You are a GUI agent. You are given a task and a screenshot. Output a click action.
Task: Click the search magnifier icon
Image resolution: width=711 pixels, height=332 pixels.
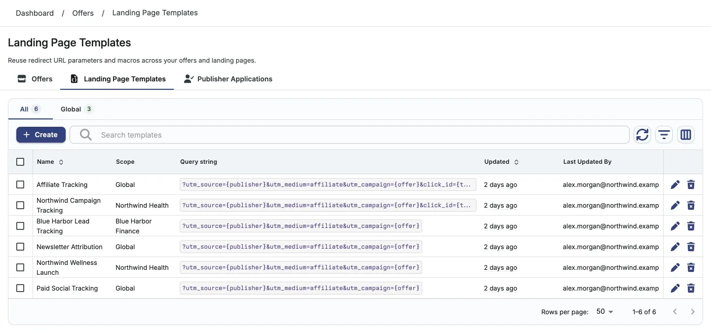point(86,135)
